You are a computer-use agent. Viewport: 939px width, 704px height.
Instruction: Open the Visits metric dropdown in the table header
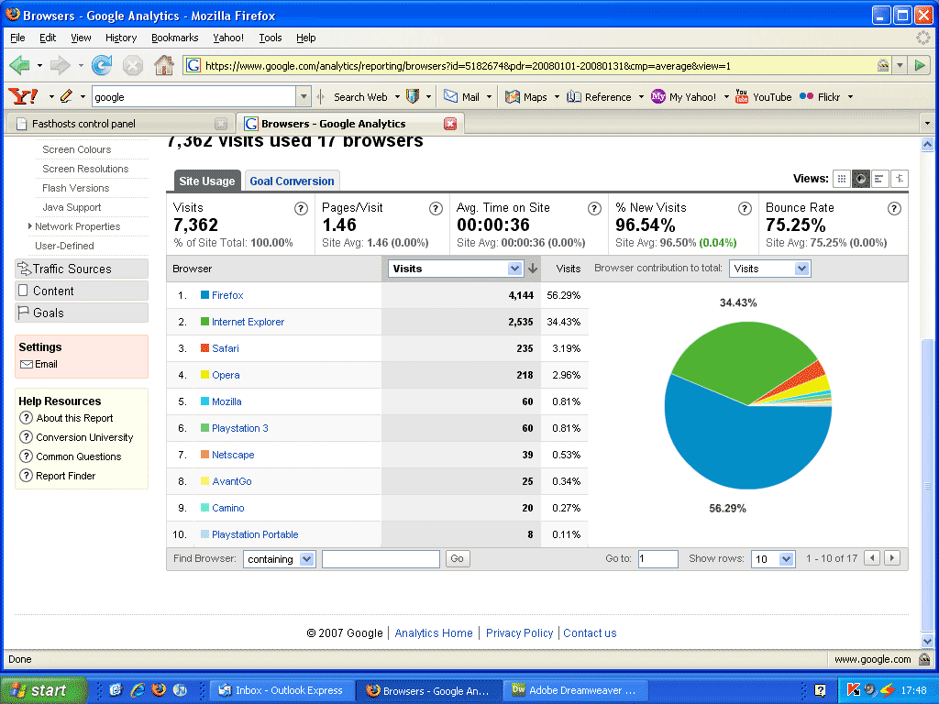point(456,269)
